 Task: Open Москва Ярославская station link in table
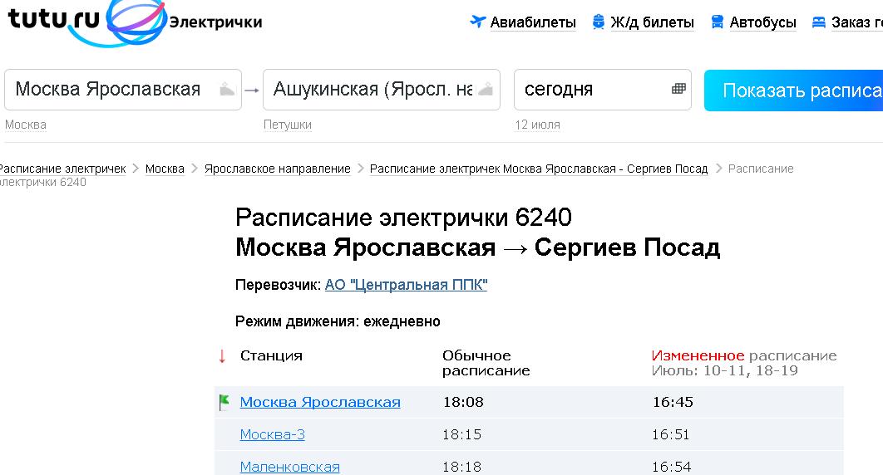tap(320, 403)
